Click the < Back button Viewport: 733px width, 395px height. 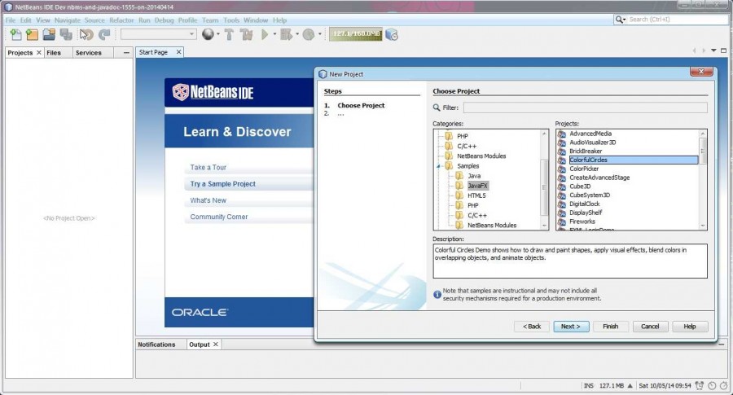(532, 327)
